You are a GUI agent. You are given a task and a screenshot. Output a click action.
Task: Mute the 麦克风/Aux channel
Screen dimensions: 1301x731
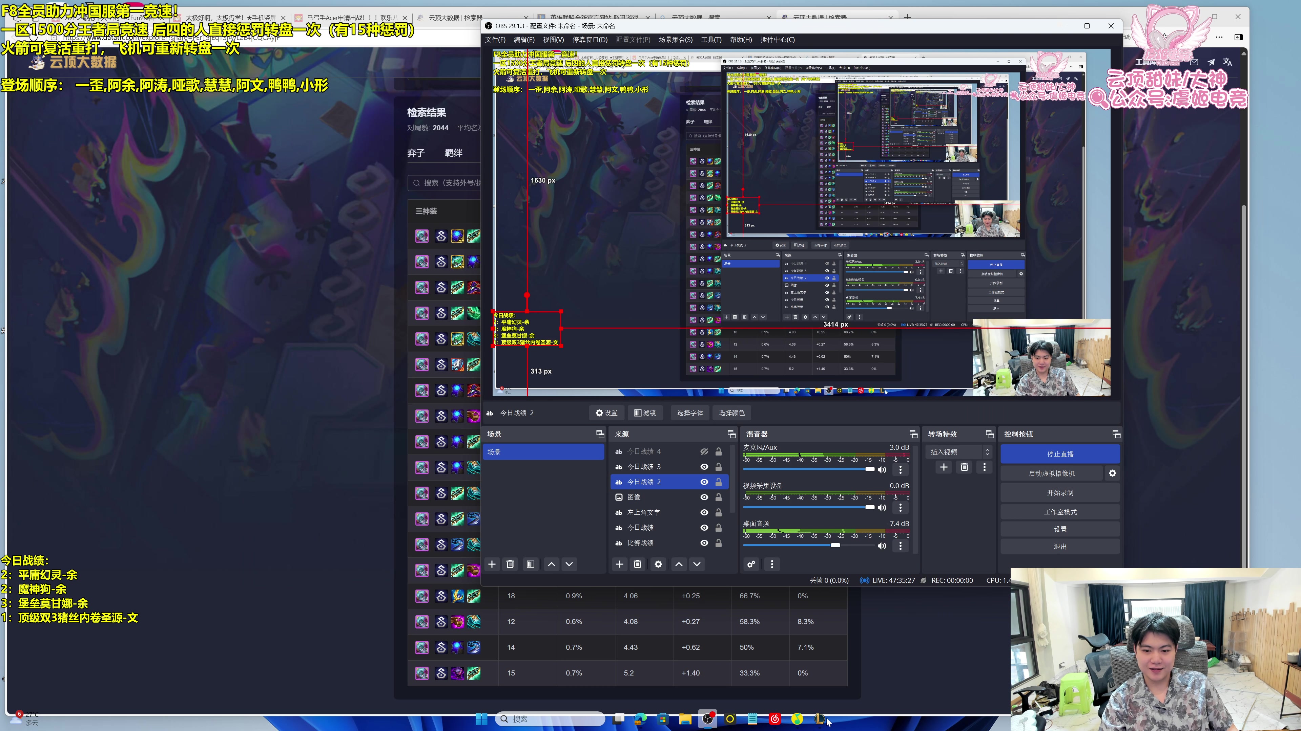click(x=882, y=470)
